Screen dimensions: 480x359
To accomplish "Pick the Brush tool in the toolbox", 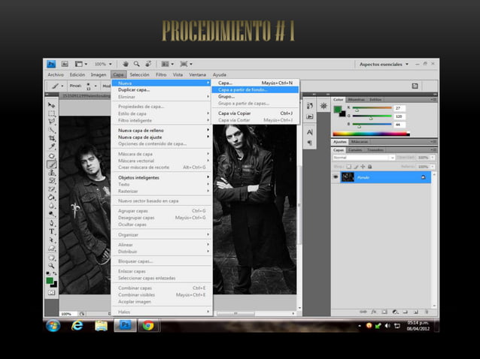I will [x=51, y=164].
